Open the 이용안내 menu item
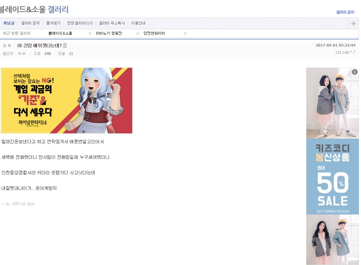The height and width of the screenshot is (265, 361). point(138,23)
